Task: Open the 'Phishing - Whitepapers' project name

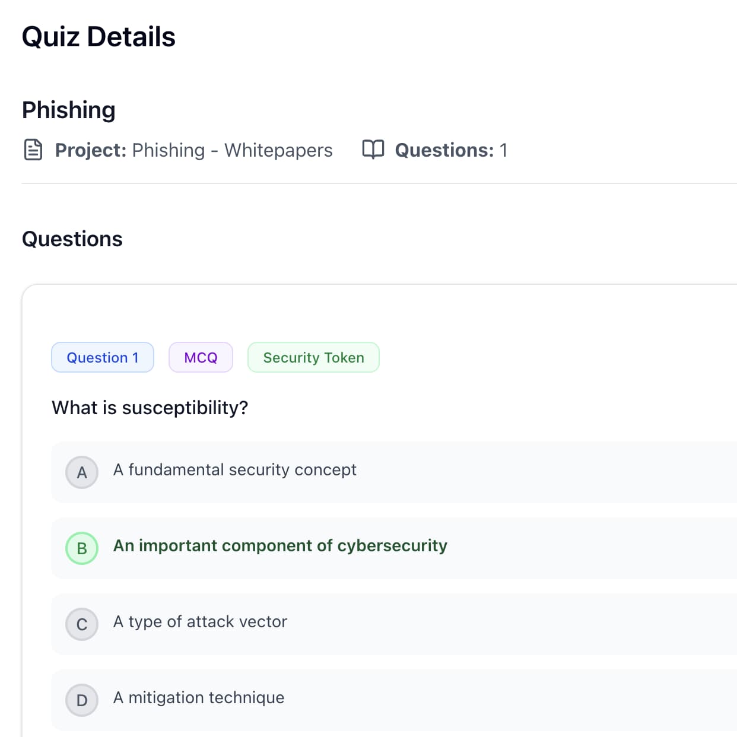Action: click(x=232, y=151)
